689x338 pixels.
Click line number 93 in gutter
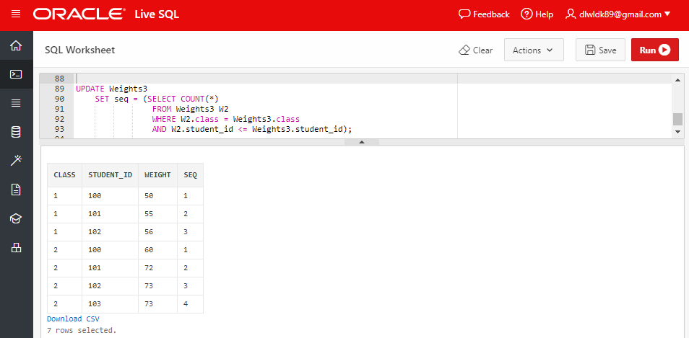pyautogui.click(x=59, y=129)
